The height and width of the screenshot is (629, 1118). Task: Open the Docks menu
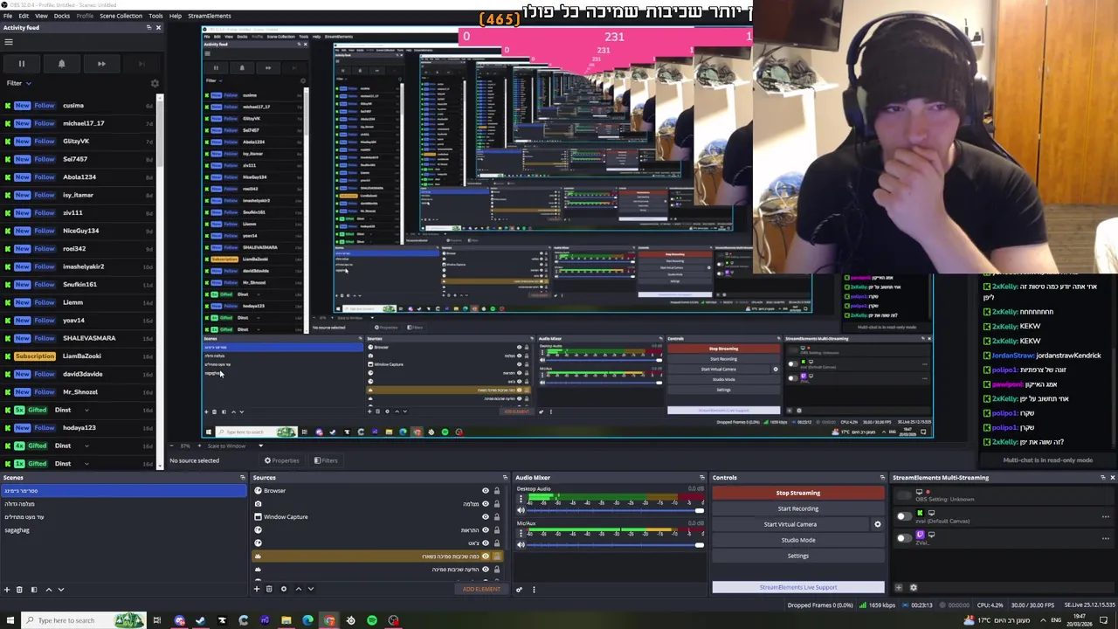click(62, 16)
